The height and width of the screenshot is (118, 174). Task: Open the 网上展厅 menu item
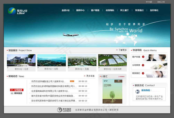pyautogui.click(x=124, y=10)
